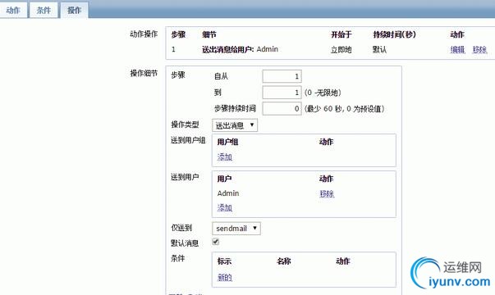Toggle the 默认消息 checkbox
Viewport: 495px width, 295px height.
coord(216,242)
